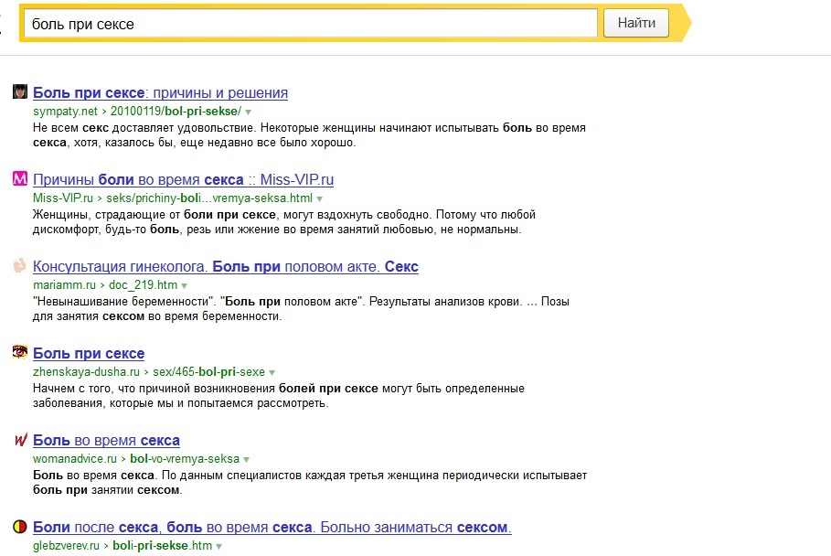Screen dimensions: 831x556
Task: Click the sympaty.net domain link
Action: [65, 112]
